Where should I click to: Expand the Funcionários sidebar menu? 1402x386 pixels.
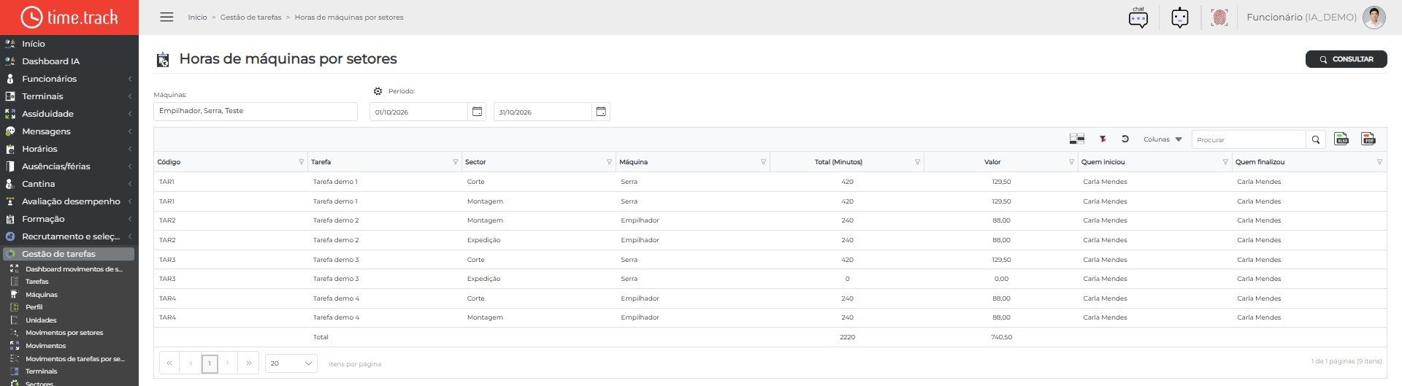69,79
